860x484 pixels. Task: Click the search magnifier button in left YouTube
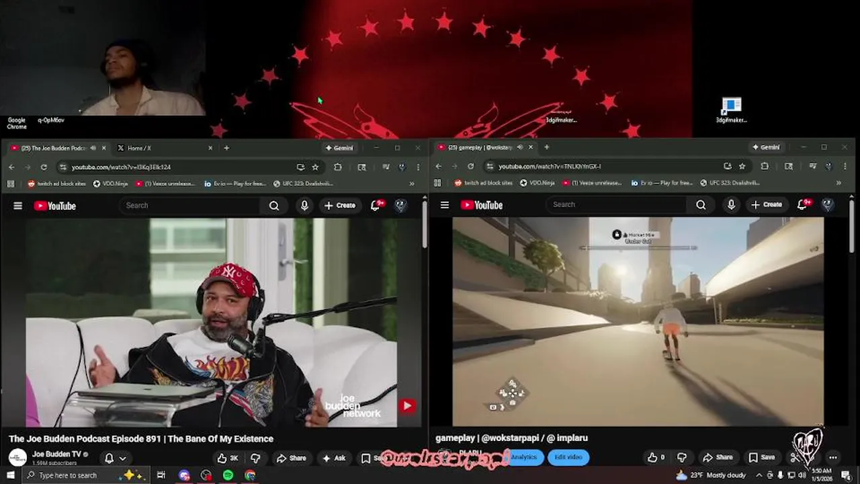click(x=274, y=206)
